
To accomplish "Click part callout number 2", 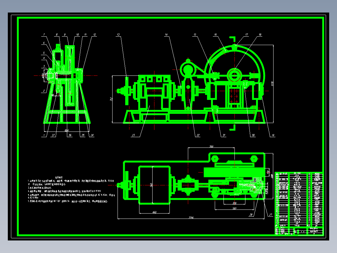I will 44,91.
